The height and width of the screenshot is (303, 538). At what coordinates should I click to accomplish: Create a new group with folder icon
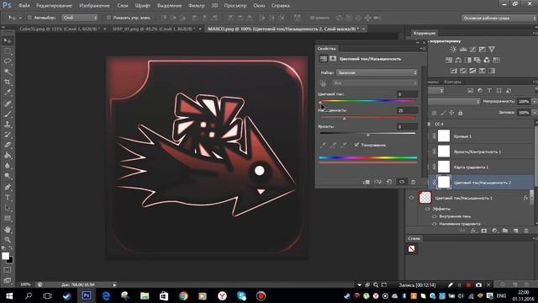point(505,231)
